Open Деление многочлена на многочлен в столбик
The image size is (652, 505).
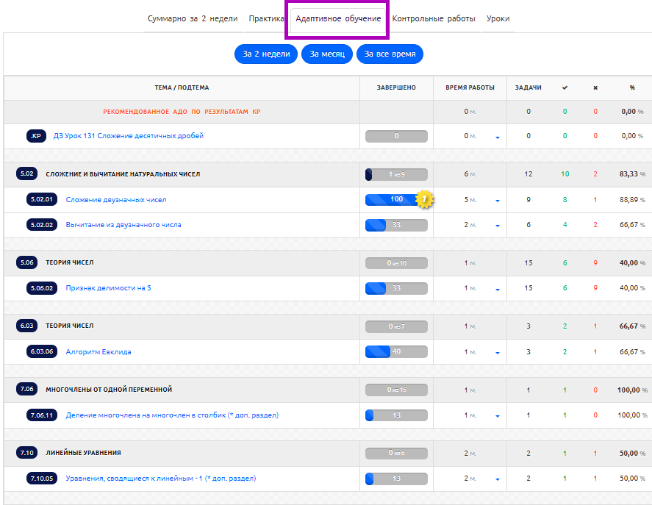click(172, 415)
